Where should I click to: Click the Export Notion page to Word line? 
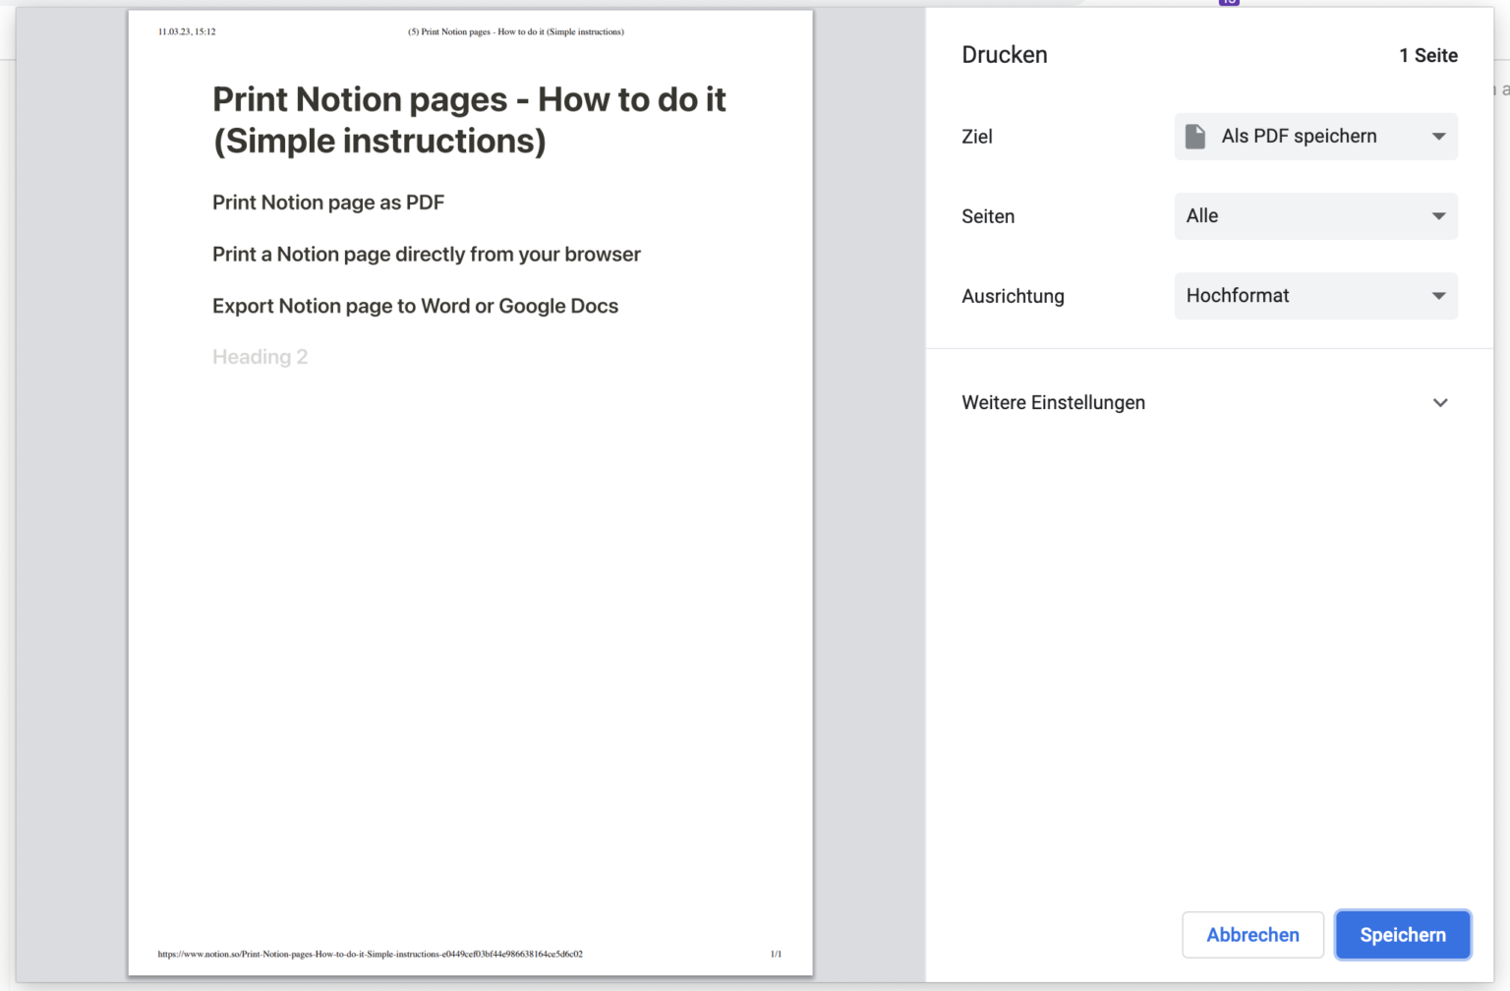tap(415, 306)
